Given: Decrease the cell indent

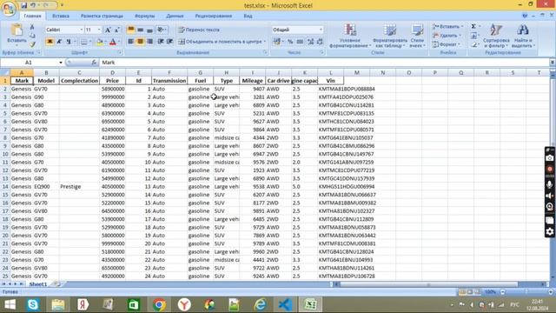Looking at the screenshot, I should [160, 42].
